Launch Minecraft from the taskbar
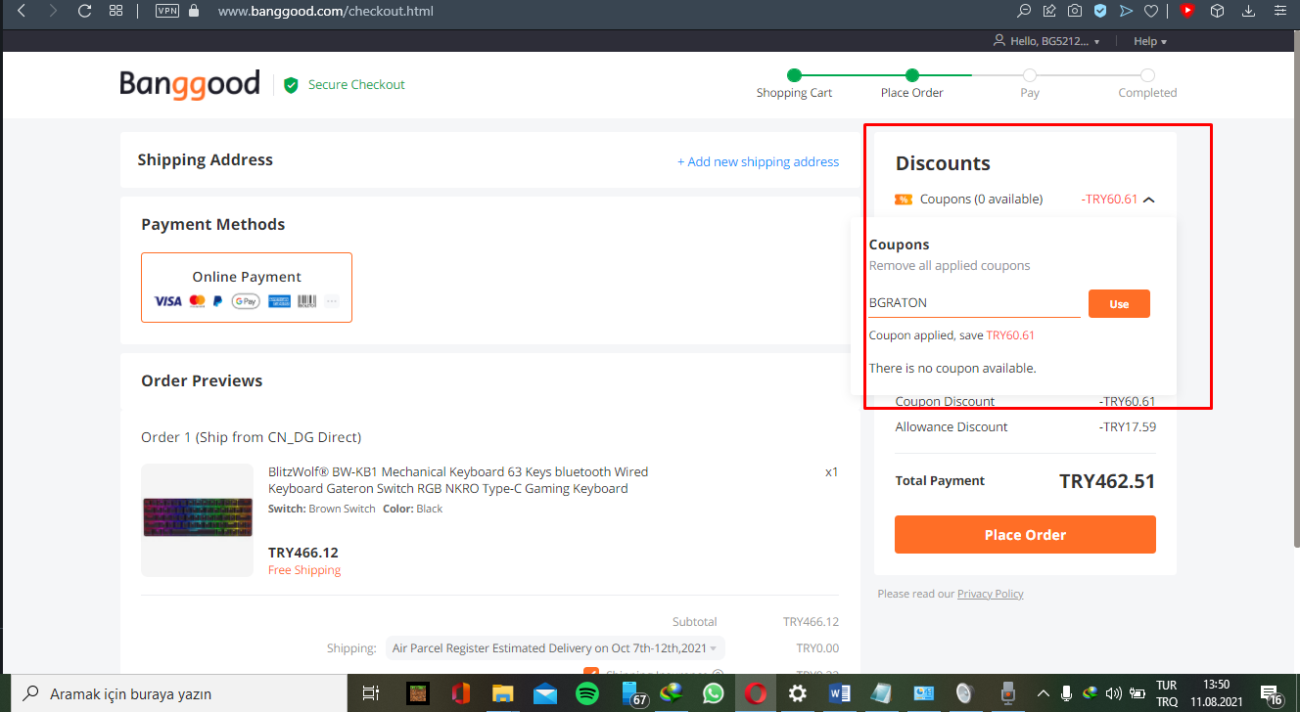1300x712 pixels. (x=418, y=693)
